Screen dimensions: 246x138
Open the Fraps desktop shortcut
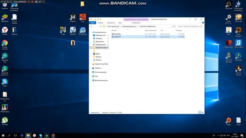point(63,31)
